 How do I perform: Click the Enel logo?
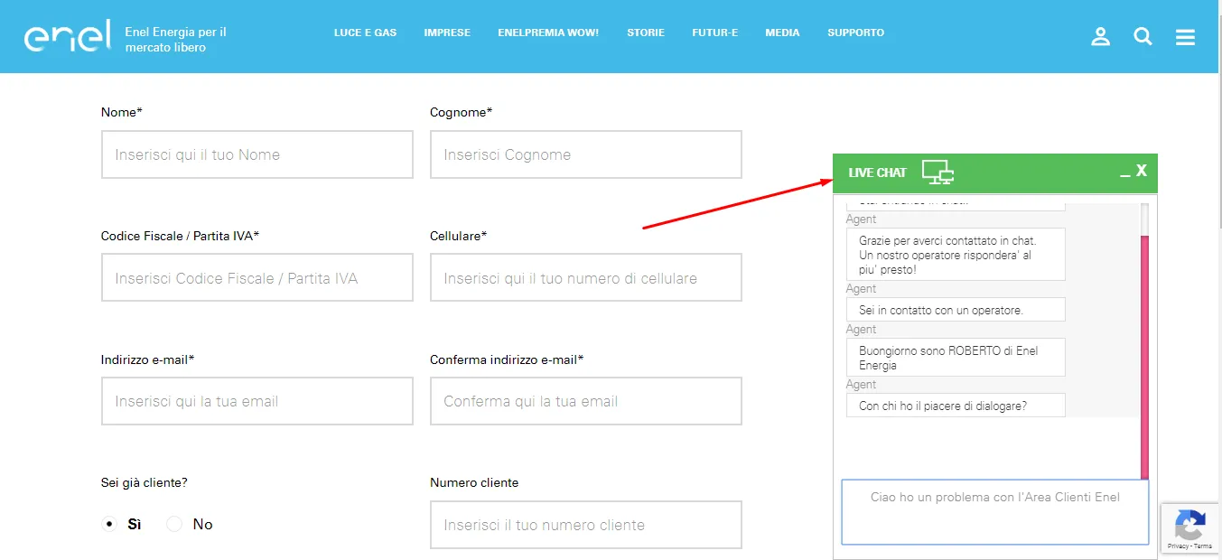click(67, 36)
